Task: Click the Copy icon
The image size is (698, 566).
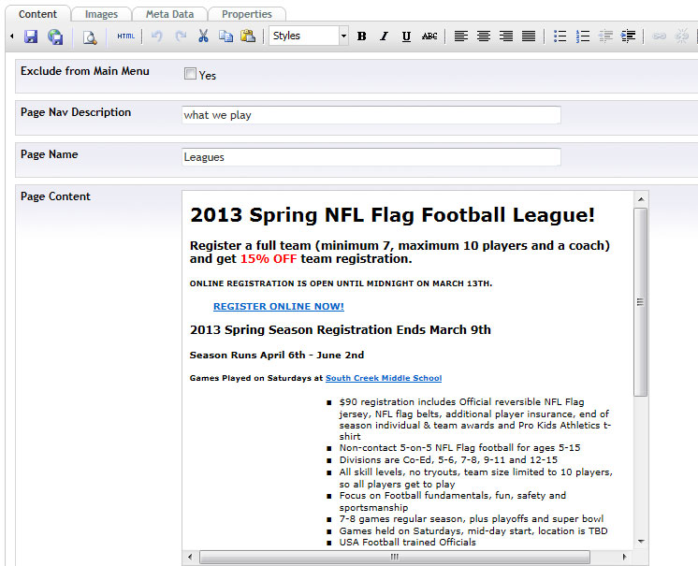Action: (x=225, y=36)
